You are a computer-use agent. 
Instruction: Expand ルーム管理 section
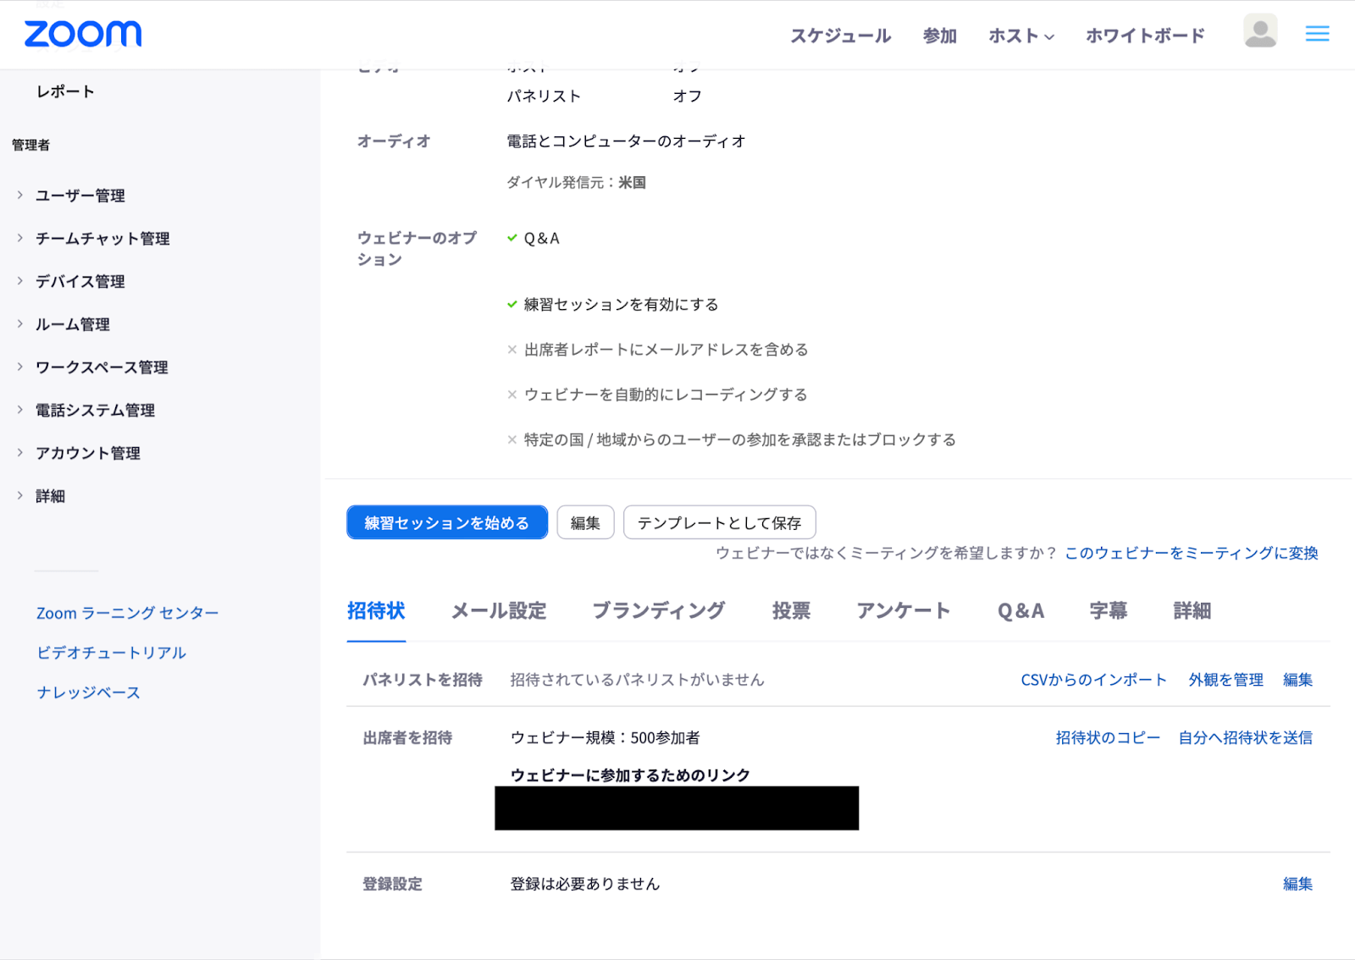pos(72,324)
